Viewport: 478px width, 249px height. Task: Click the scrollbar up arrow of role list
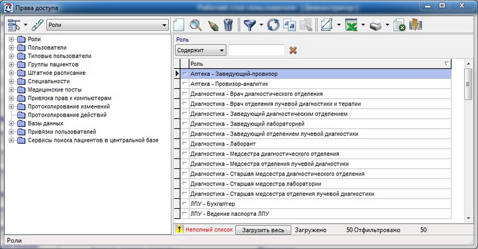pos(468,63)
